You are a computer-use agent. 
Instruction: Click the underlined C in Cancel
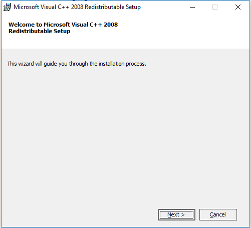click(212, 214)
